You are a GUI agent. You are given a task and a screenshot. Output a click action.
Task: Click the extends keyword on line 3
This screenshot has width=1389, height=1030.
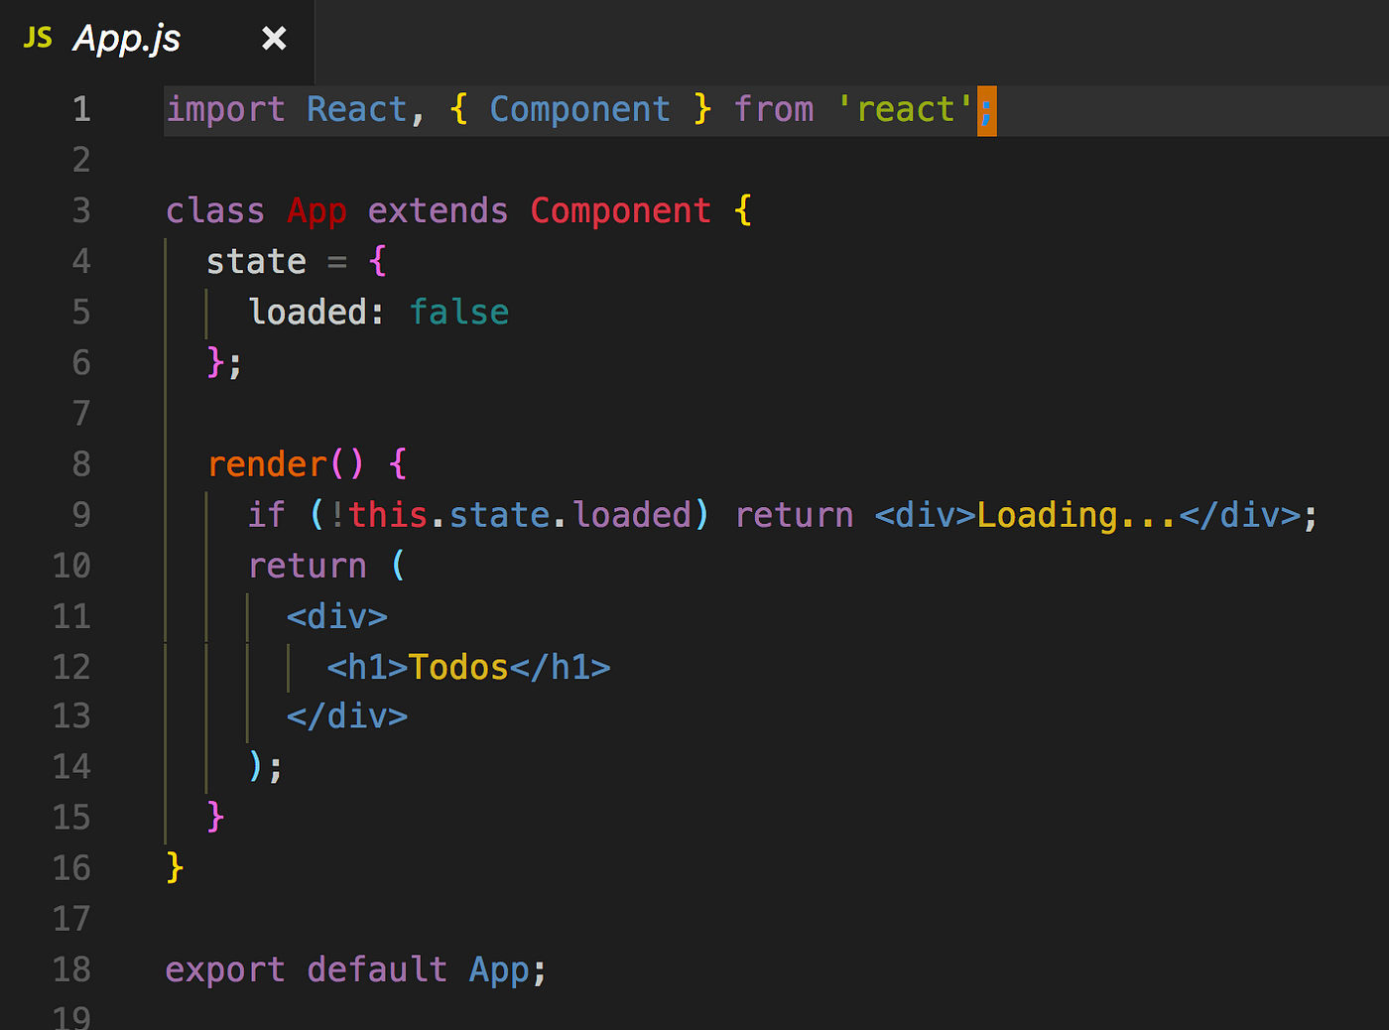pos(438,210)
